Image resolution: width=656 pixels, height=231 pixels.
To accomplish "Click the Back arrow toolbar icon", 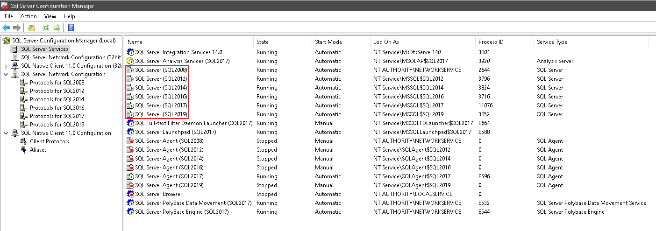I will 7,28.
